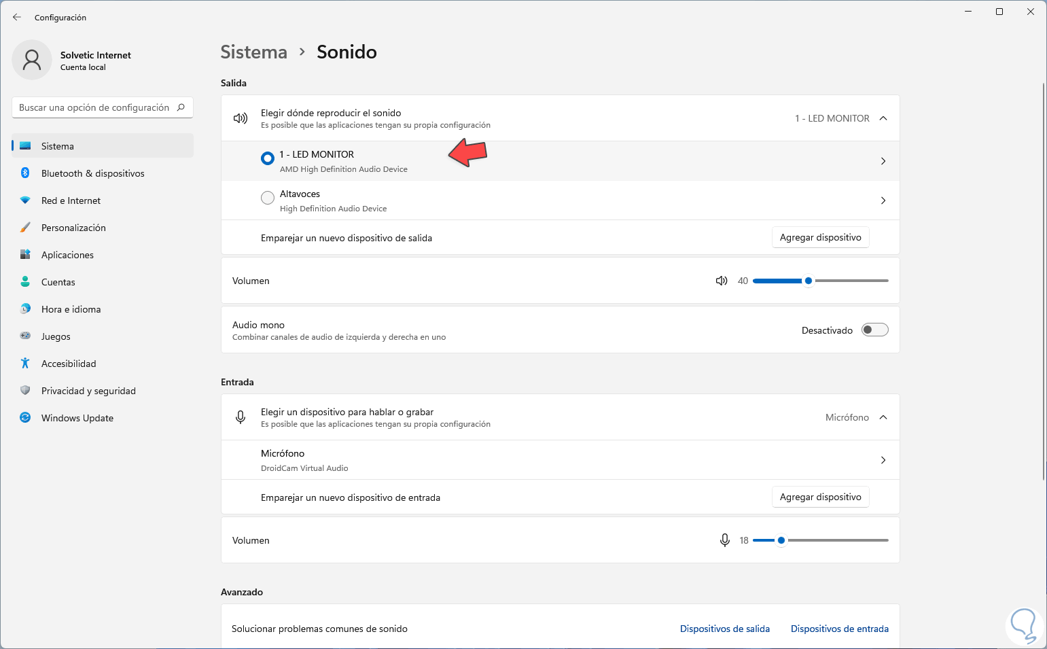Viewport: 1047px width, 649px height.
Task: Collapse the output device selection list
Action: tap(883, 118)
